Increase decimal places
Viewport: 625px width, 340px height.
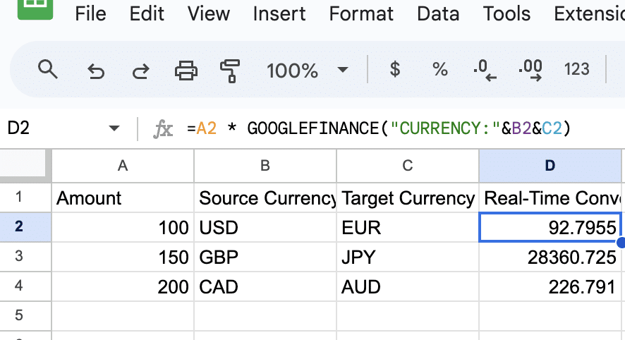coord(530,70)
